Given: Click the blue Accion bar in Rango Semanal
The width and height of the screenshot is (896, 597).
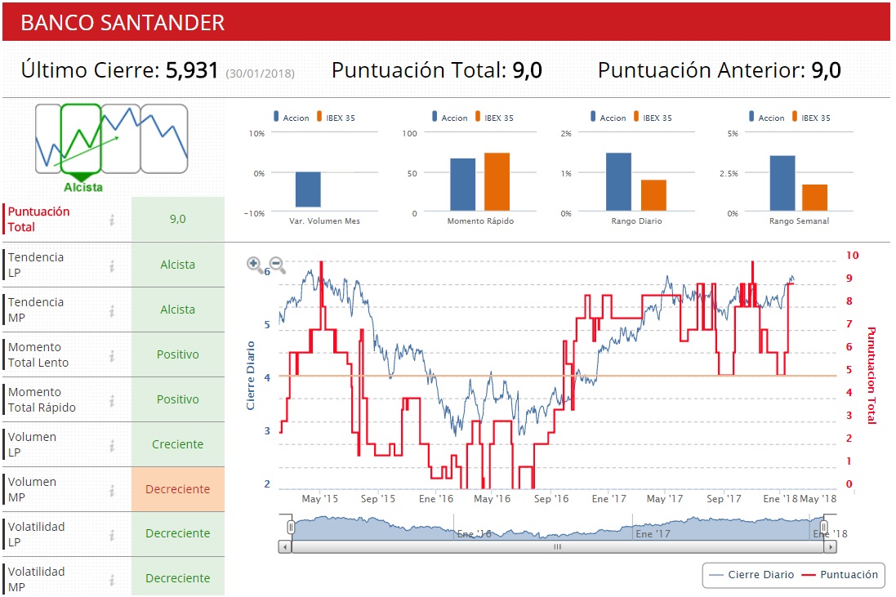Looking at the screenshot, I should [782, 184].
